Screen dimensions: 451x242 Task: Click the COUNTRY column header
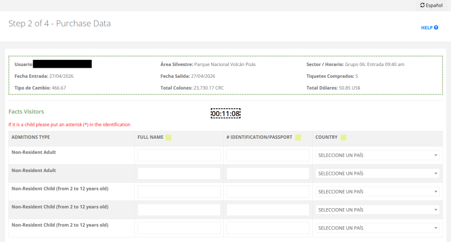pyautogui.click(x=326, y=137)
